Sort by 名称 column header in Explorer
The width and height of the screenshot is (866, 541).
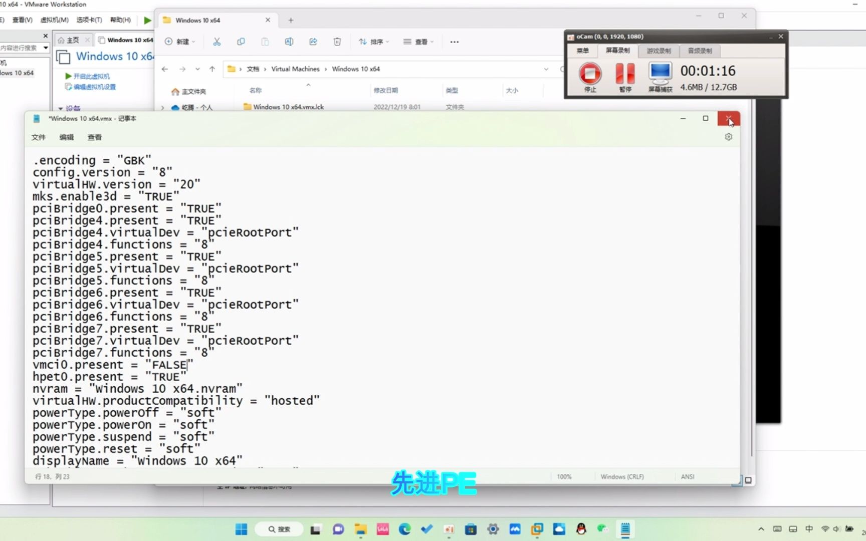[x=256, y=90]
